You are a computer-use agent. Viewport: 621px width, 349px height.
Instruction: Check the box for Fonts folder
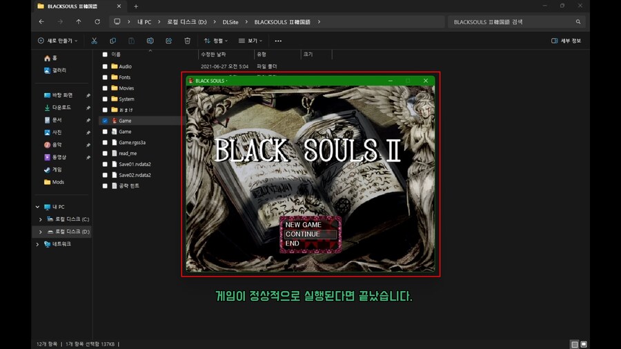[x=105, y=77]
